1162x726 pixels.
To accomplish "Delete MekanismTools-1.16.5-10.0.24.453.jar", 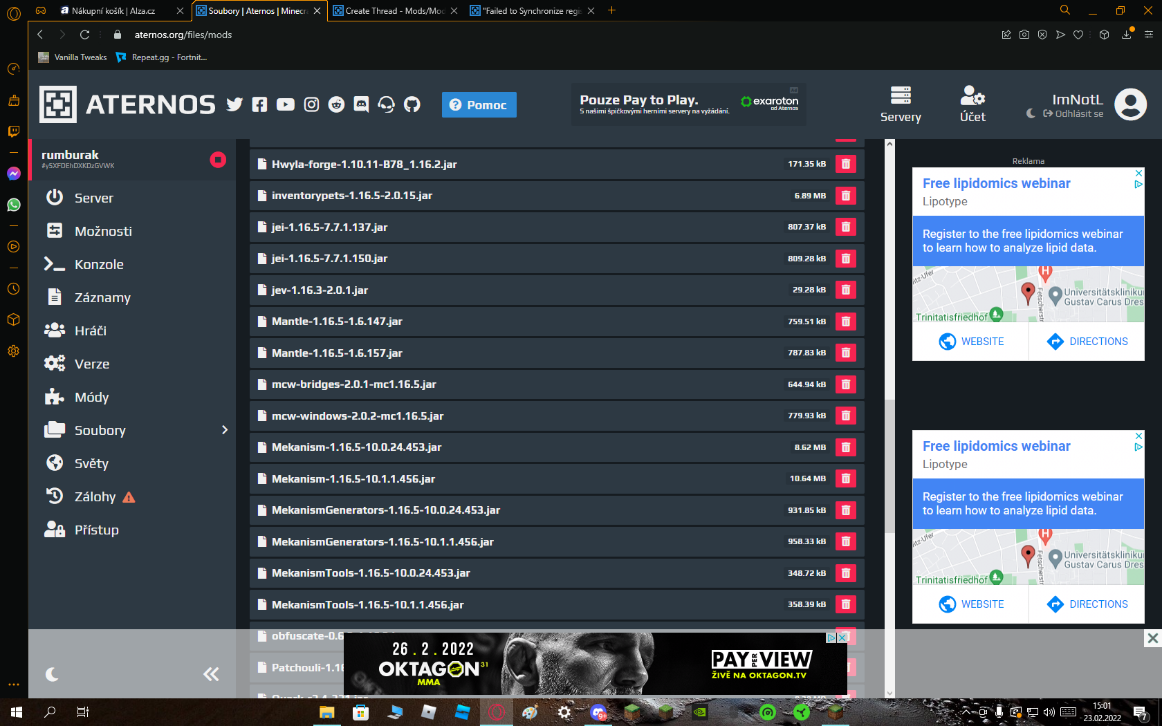I will [x=845, y=573].
